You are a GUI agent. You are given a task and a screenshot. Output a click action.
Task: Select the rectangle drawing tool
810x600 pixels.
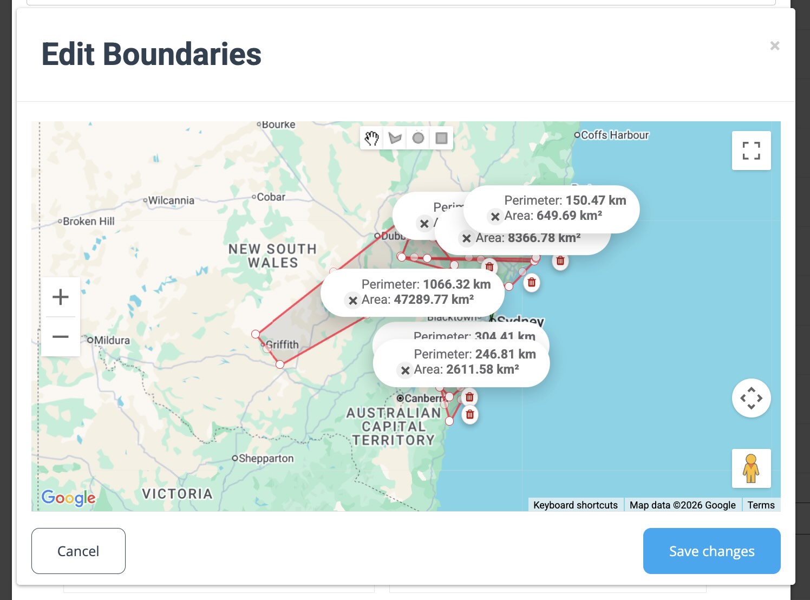point(441,138)
